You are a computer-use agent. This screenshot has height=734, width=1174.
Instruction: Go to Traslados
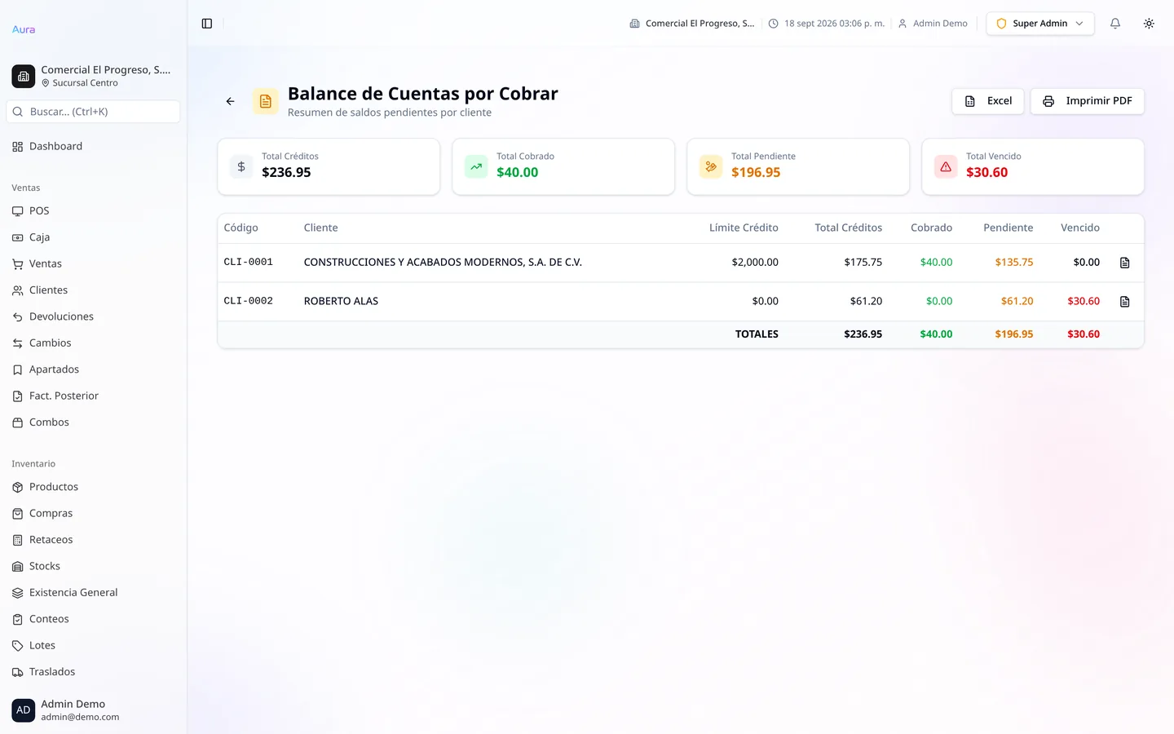[x=93, y=672]
